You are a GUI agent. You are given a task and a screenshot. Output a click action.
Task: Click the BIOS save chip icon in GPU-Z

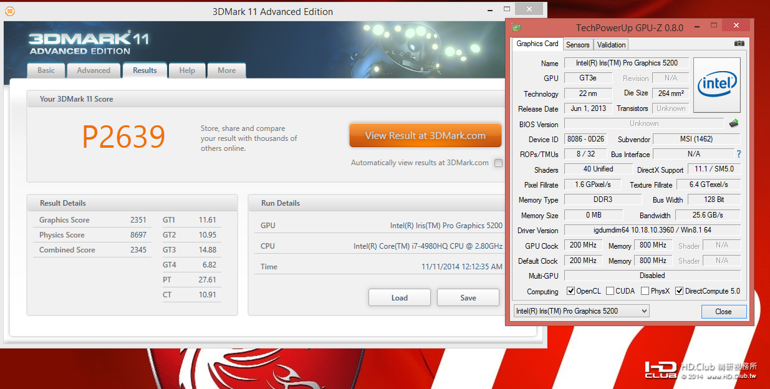click(x=734, y=123)
